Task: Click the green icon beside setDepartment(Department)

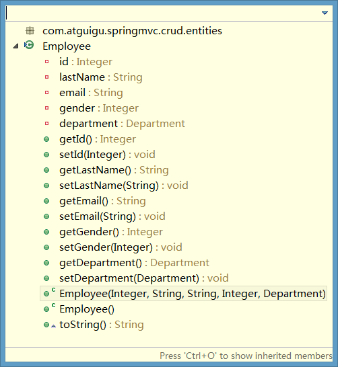Action: (x=46, y=278)
